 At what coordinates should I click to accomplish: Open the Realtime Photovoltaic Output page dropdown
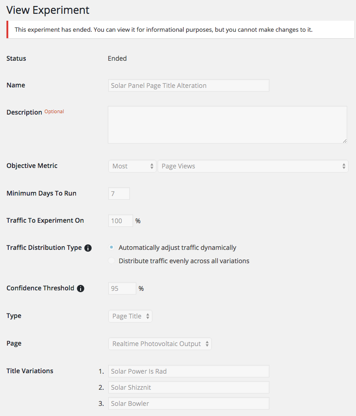(160, 344)
